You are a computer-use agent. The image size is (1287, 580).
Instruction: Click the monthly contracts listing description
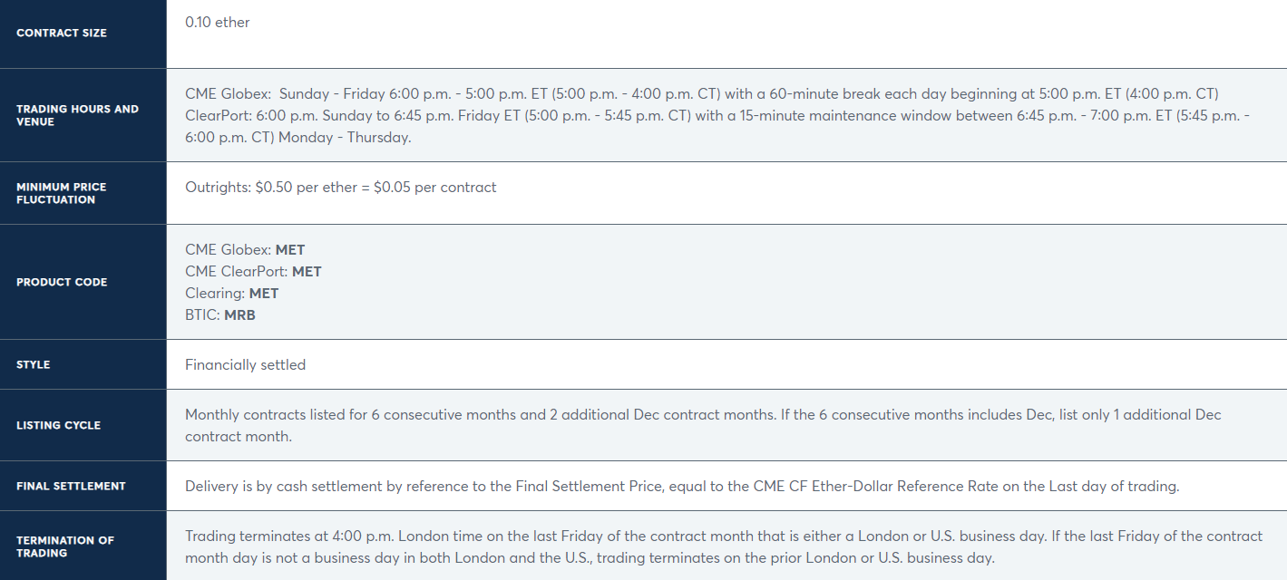pos(704,425)
